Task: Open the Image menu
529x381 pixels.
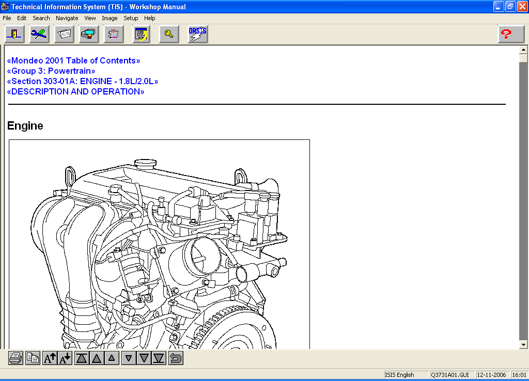Action: [x=110, y=18]
